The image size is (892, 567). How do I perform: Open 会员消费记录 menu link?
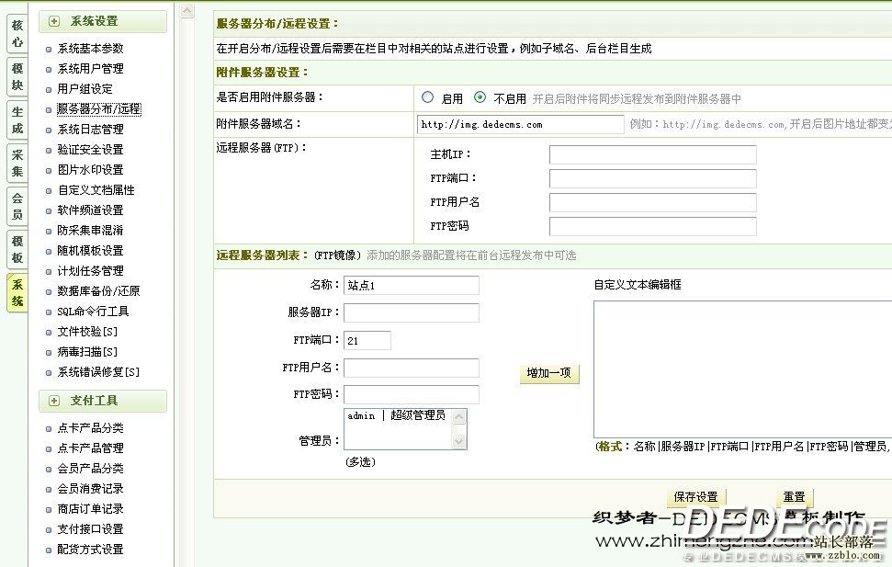[90, 489]
